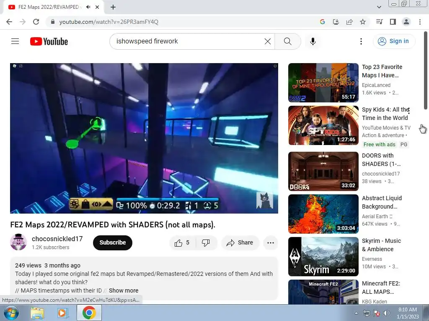Reload the page
The image size is (429, 321).
coord(36,22)
